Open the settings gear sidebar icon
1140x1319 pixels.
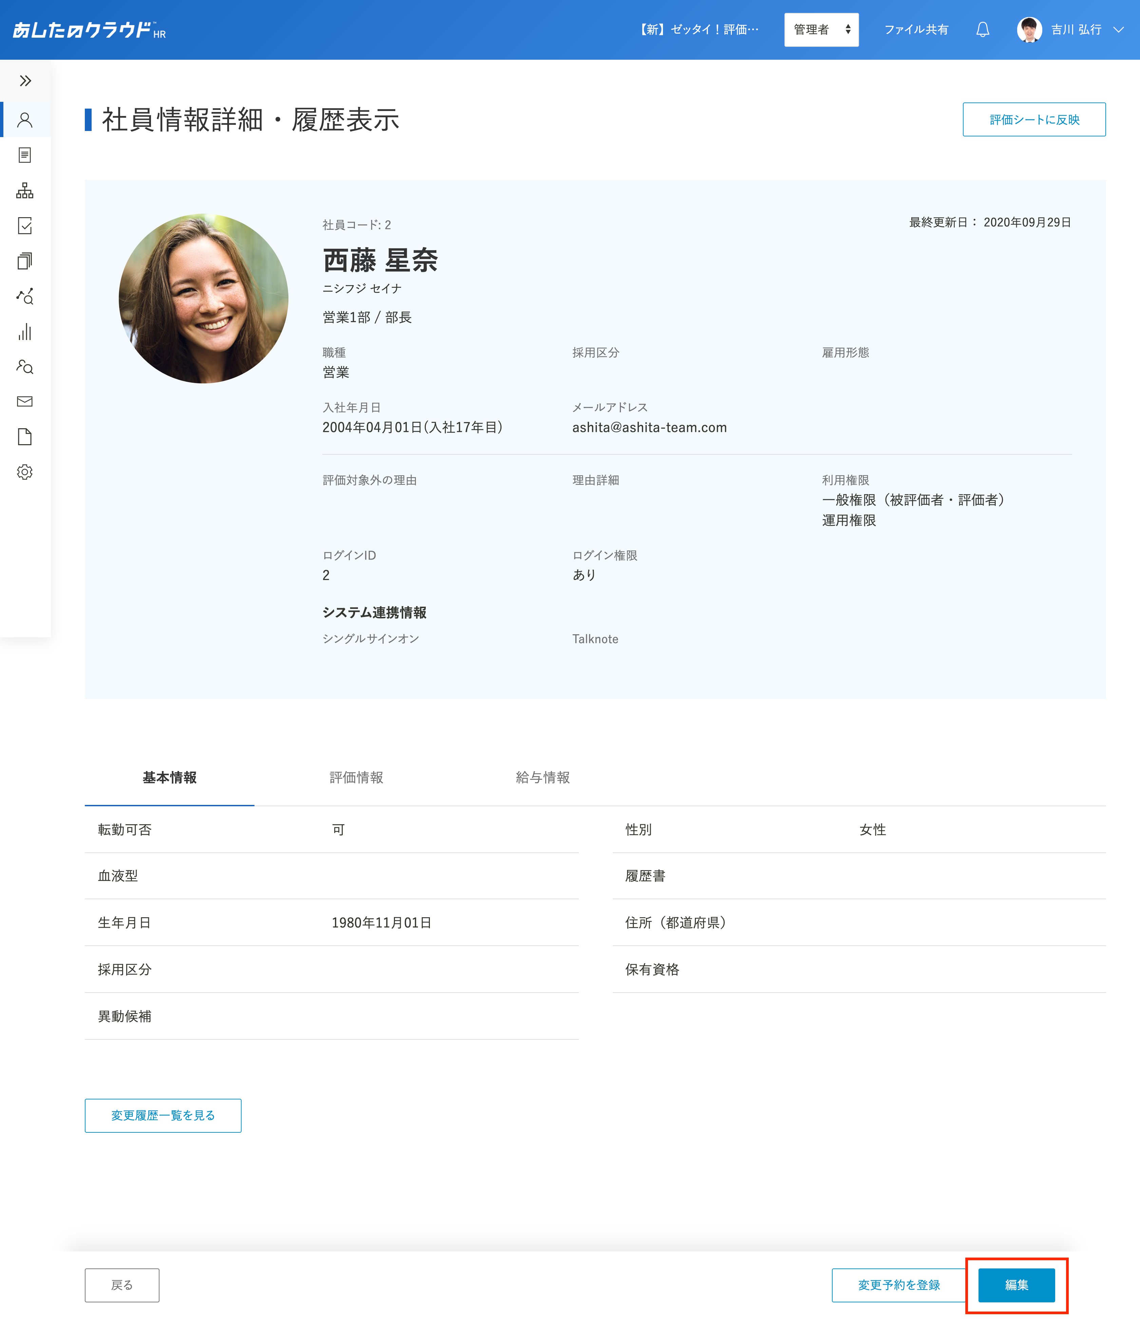[x=25, y=472]
